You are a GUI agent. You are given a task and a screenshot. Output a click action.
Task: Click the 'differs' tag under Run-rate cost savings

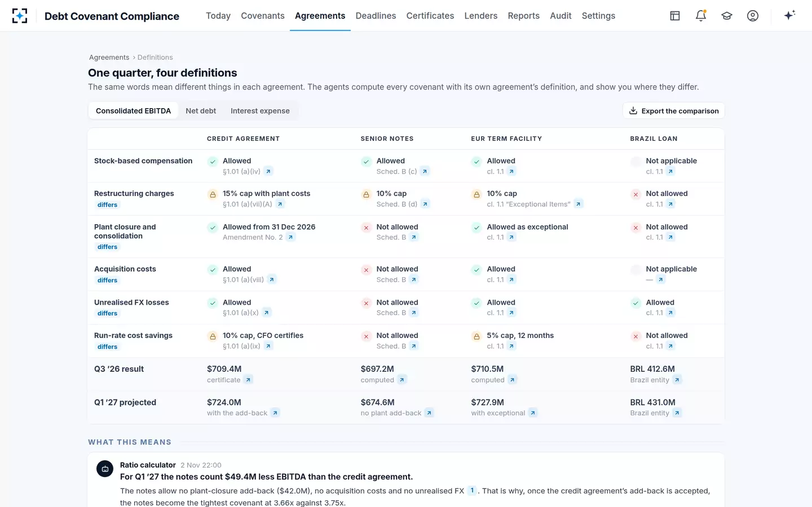click(107, 347)
